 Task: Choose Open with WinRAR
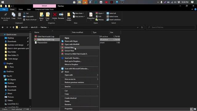click(80, 44)
